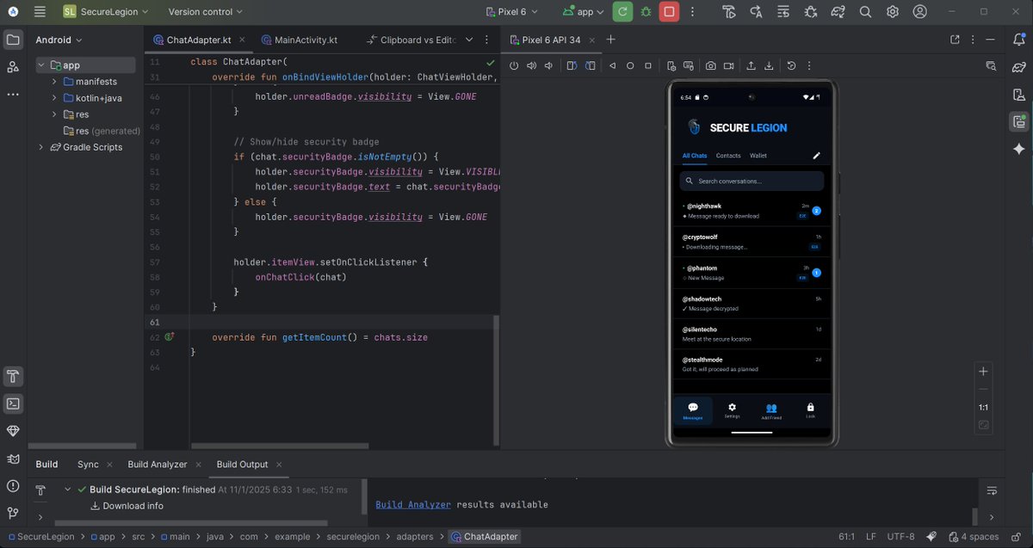
Task: Open the Running Devices panel icon
Action: tap(1019, 121)
